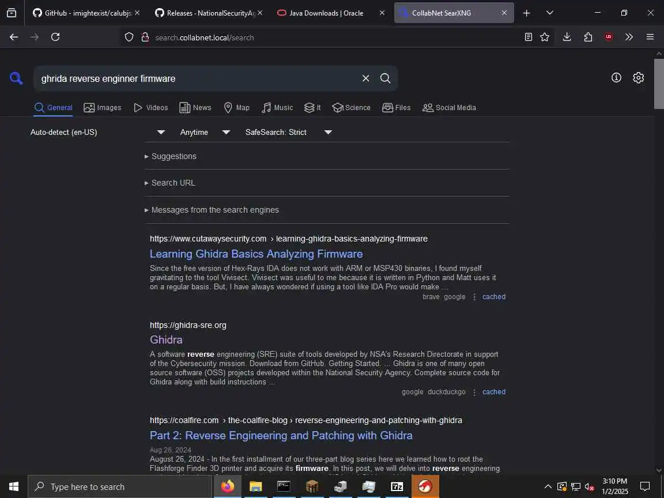
Task: Switch to Java Downloads Oracle tab
Action: (326, 13)
